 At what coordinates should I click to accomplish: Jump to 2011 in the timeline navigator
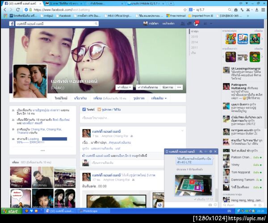click(x=194, y=47)
